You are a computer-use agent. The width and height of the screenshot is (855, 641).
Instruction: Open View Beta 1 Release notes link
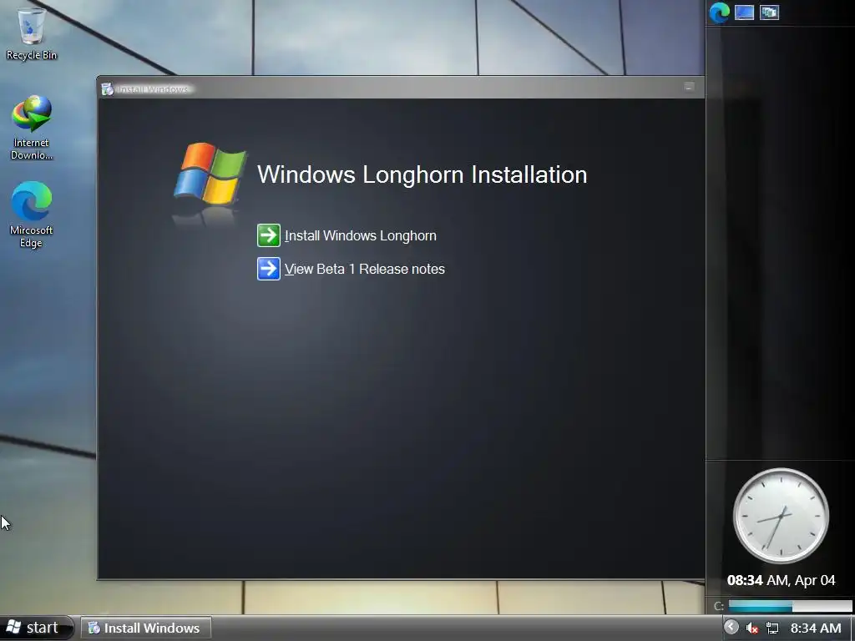[x=364, y=270]
